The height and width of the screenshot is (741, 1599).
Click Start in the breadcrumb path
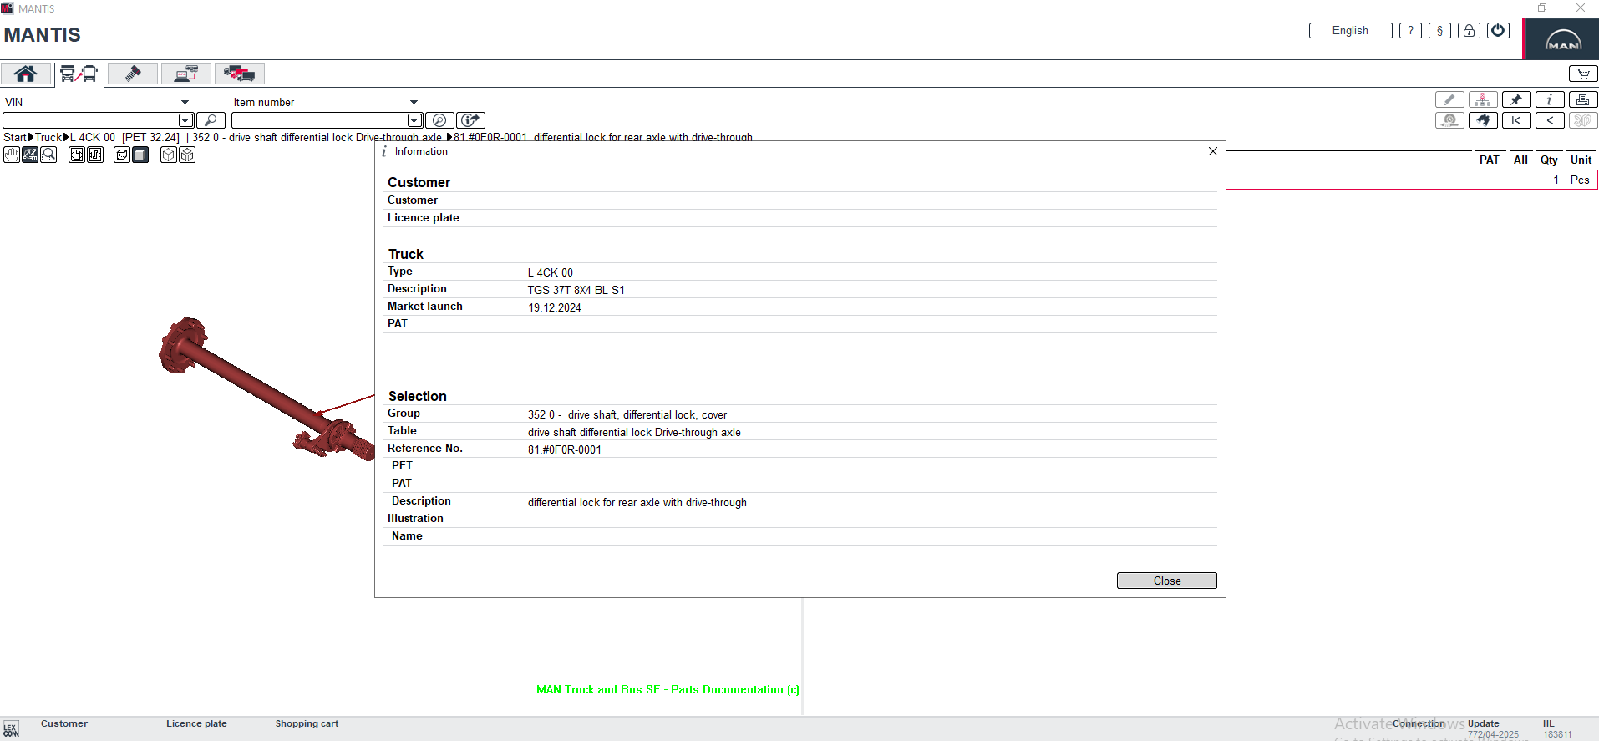15,137
